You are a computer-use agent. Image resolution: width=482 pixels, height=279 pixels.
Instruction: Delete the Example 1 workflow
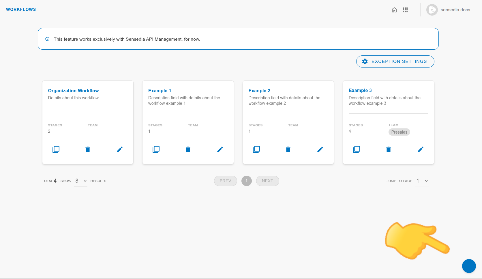188,149
